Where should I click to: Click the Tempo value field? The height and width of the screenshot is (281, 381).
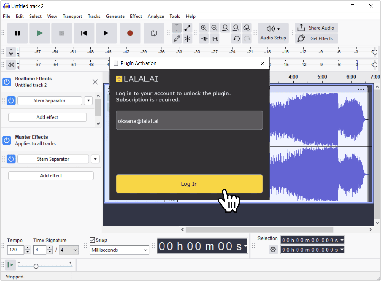16,250
